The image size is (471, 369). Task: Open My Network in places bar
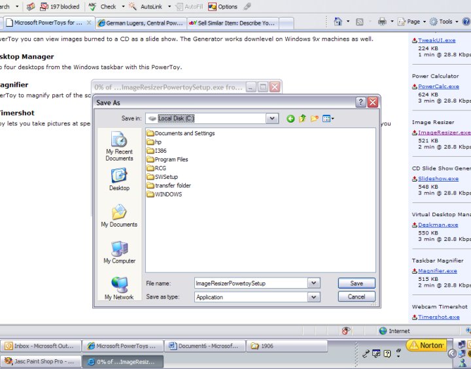click(x=119, y=288)
